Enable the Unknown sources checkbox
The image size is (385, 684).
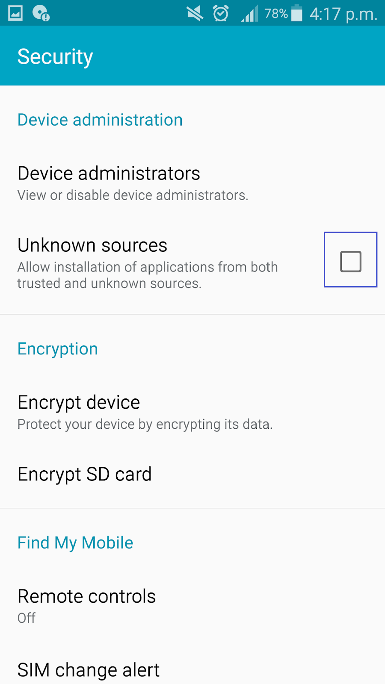[350, 261]
